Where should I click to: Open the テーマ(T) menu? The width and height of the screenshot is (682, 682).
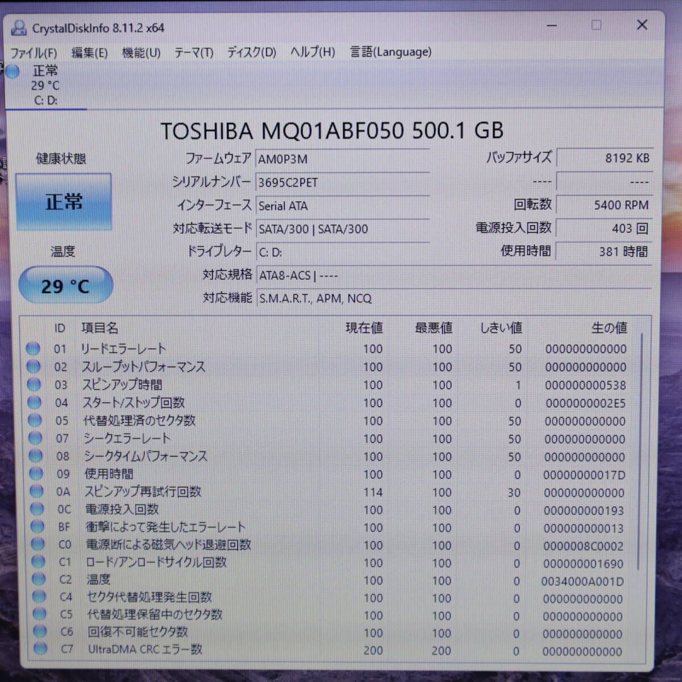pos(194,53)
